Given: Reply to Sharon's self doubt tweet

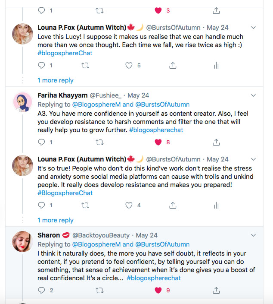Looking at the screenshot, I should tap(42, 290).
